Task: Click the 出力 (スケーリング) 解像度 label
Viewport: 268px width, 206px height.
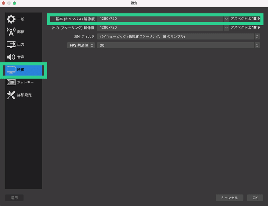Action: [73, 28]
